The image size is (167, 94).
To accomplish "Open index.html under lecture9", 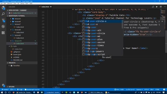I will tap(22, 38).
